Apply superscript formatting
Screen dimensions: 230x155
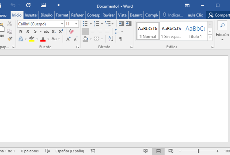pyautogui.click(x=61, y=31)
